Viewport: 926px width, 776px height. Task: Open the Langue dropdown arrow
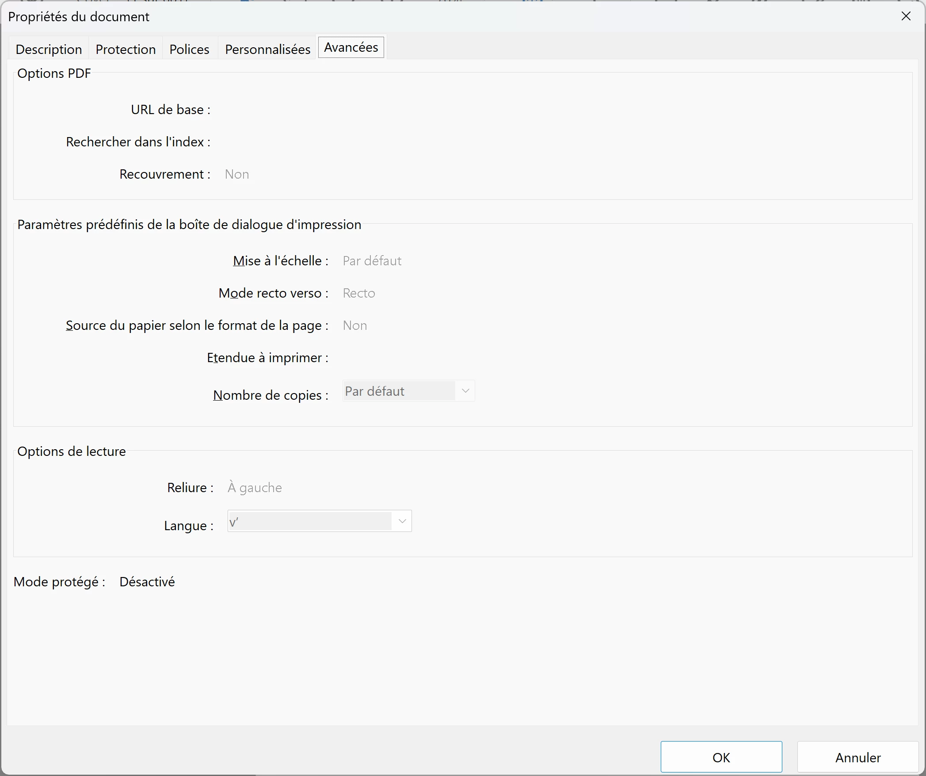click(402, 521)
